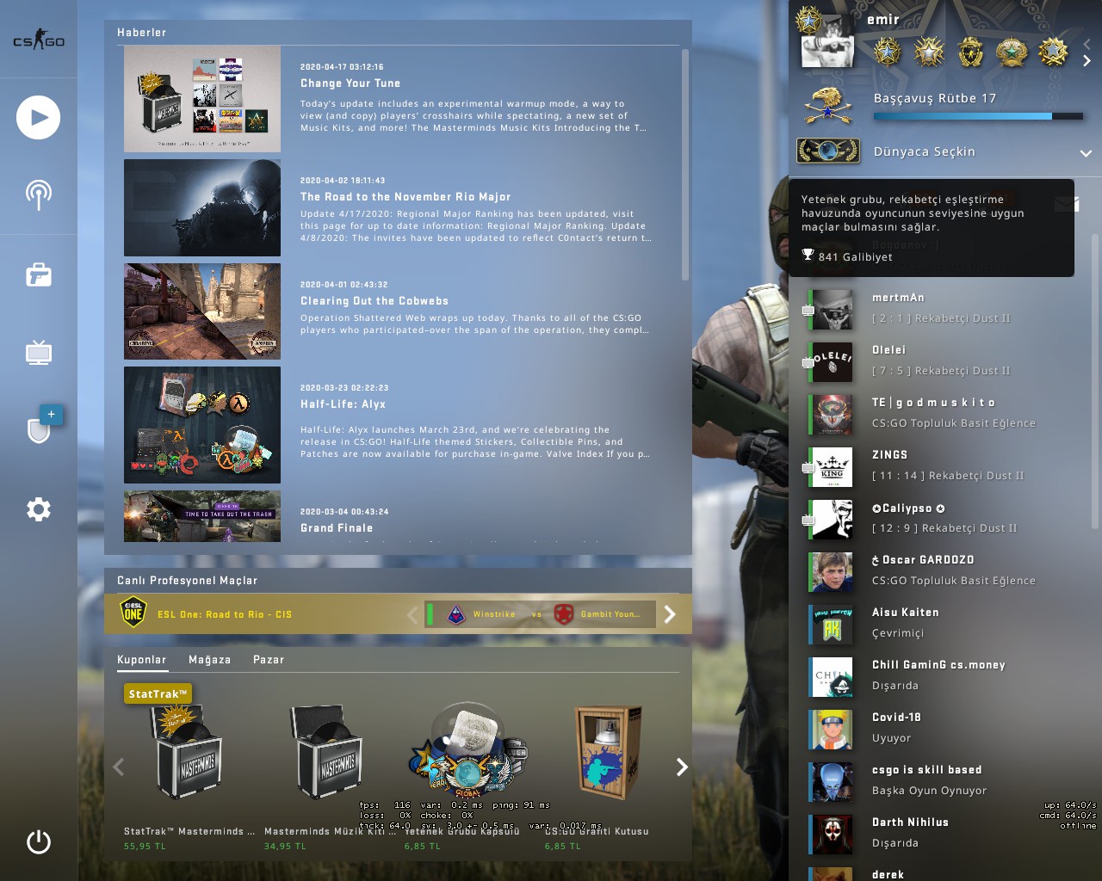Click emir's profile avatar
Image resolution: width=1102 pixels, height=881 pixels.
click(827, 40)
